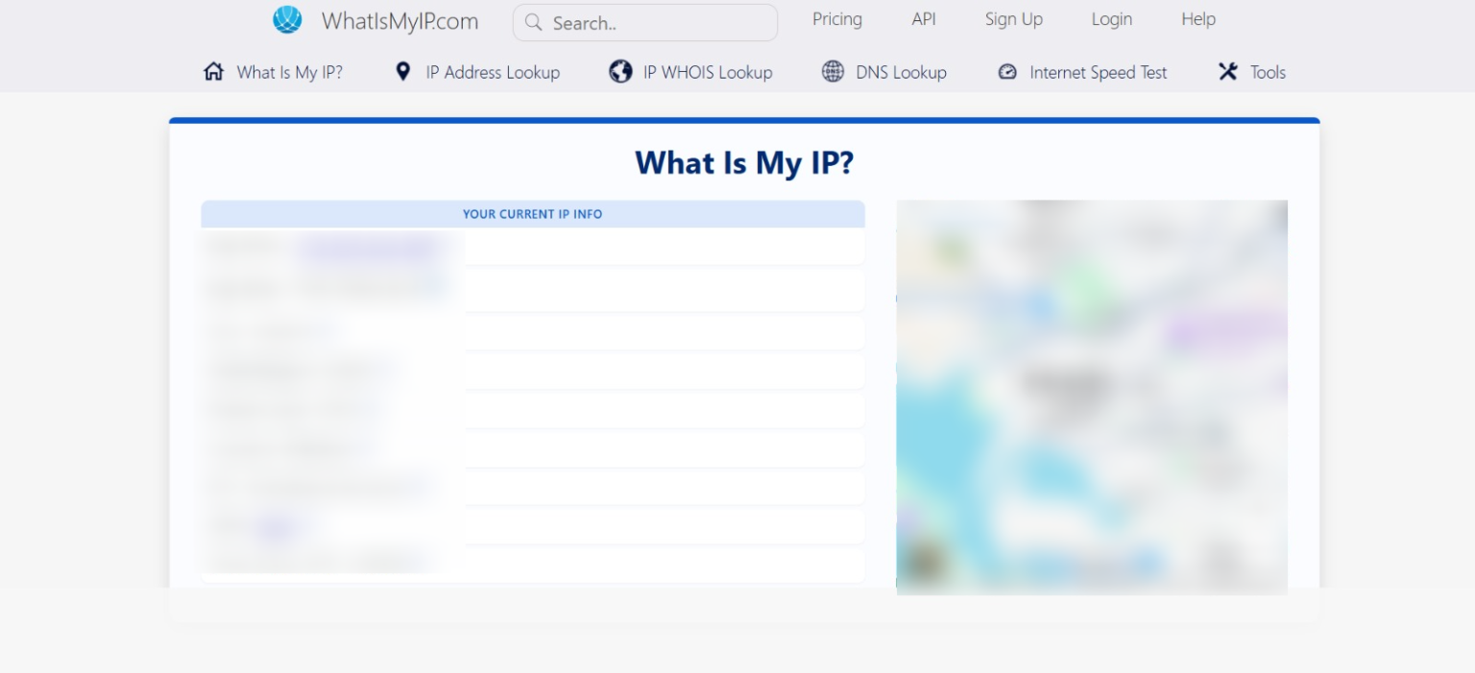Select the grid globe icon for DNS Lookup
This screenshot has height=673, width=1475.
tap(832, 71)
